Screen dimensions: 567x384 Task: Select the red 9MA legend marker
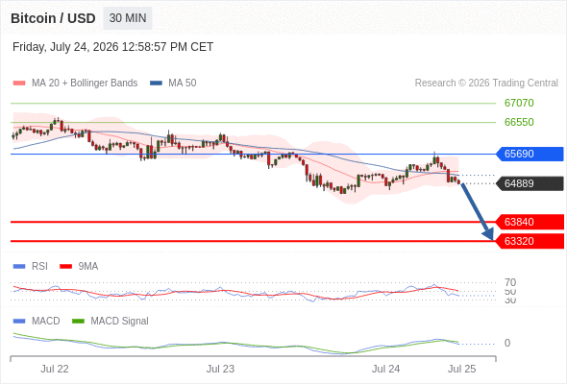[x=65, y=267]
